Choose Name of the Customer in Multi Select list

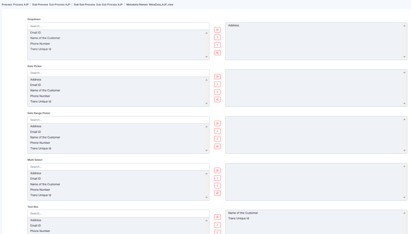tap(45, 184)
